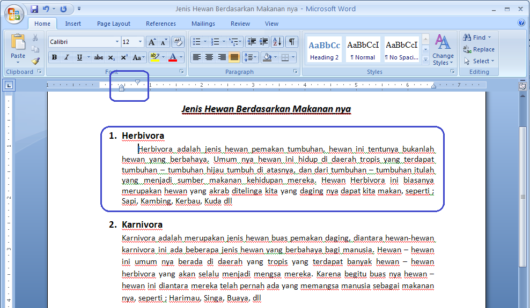Apply subscript formatting
The width and height of the screenshot is (530, 308).
111,57
